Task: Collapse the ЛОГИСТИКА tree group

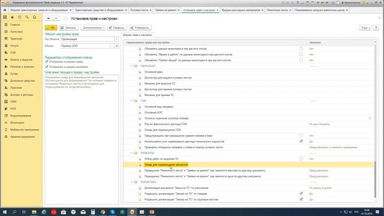Action: tap(131, 182)
